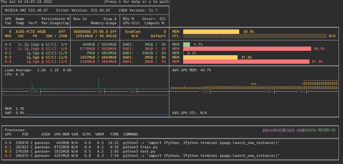Select NVIDIA-SMI 515.48.07 text
Screen dimensions: 343x164
coord(27,10)
